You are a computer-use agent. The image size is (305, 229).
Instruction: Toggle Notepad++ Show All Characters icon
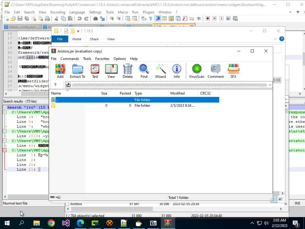tap(150, 18)
